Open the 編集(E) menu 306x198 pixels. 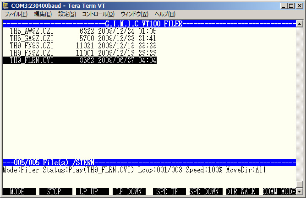click(43, 14)
